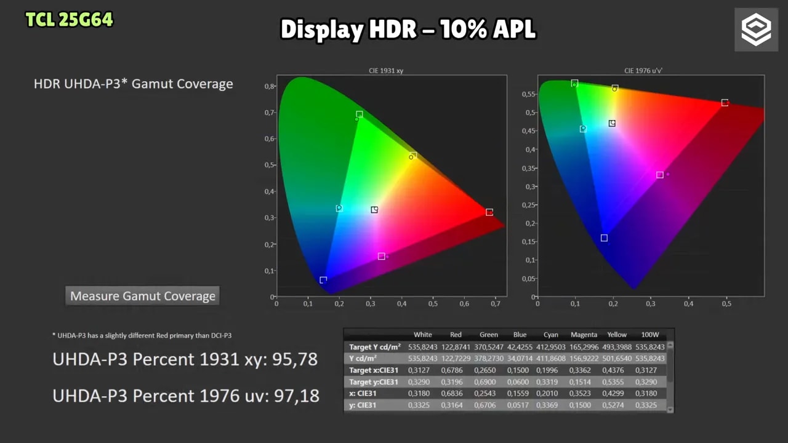Click the CIE 1976 u'v' chart title

(x=643, y=71)
